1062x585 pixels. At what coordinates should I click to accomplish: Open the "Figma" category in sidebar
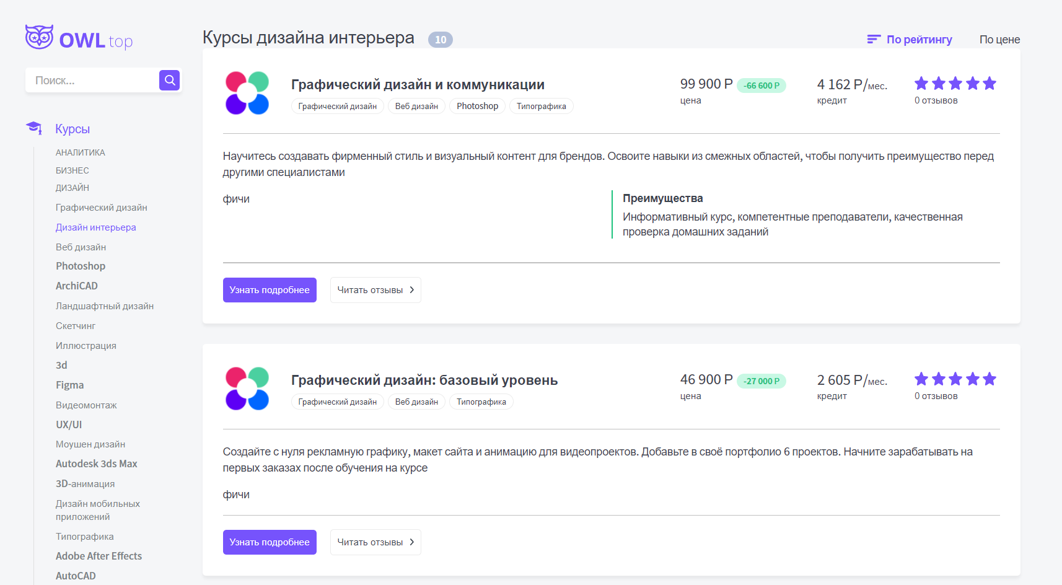tap(69, 385)
